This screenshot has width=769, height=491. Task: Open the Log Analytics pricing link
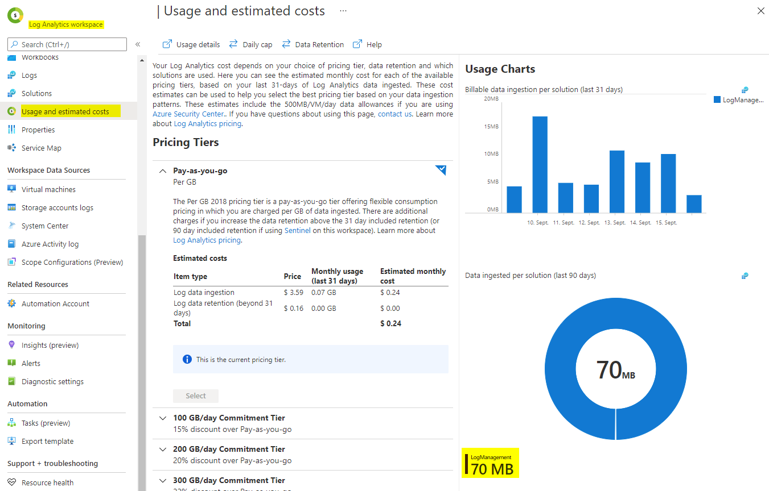[x=207, y=123]
